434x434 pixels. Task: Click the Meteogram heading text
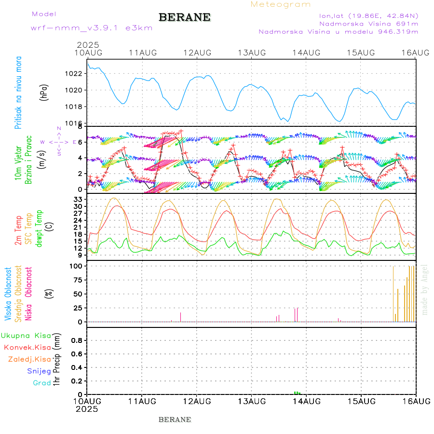(x=281, y=4)
